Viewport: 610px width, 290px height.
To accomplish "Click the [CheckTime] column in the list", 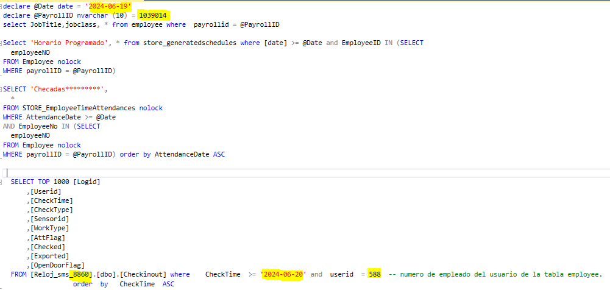I will pos(51,200).
